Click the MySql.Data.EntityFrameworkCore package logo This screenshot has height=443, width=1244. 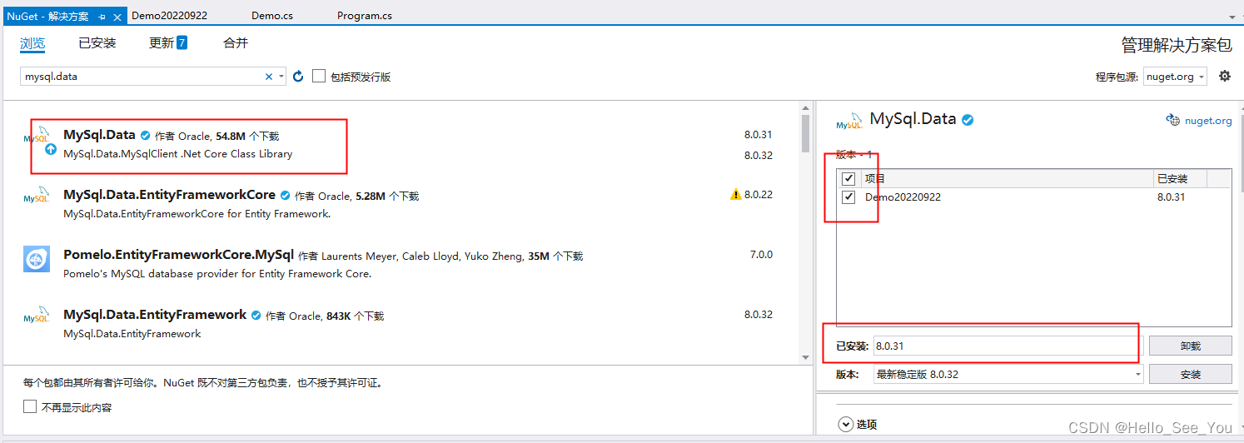click(37, 197)
